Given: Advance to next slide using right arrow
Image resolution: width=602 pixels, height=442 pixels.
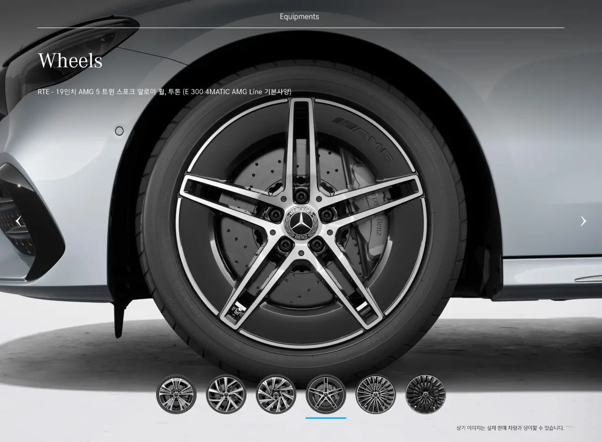Looking at the screenshot, I should coord(583,221).
